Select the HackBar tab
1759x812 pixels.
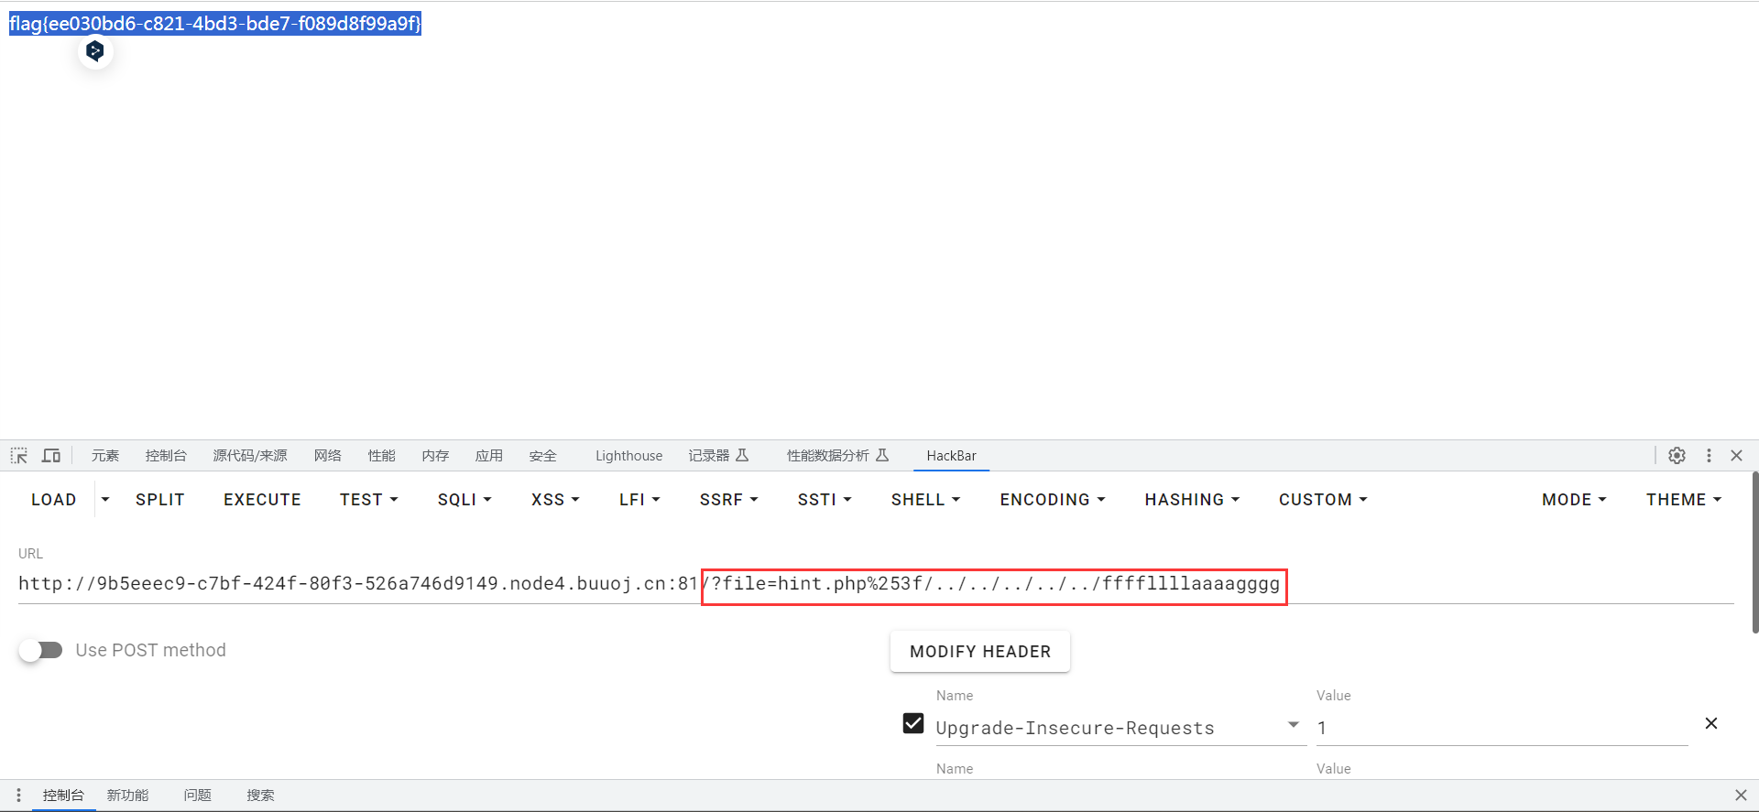pyautogui.click(x=951, y=456)
